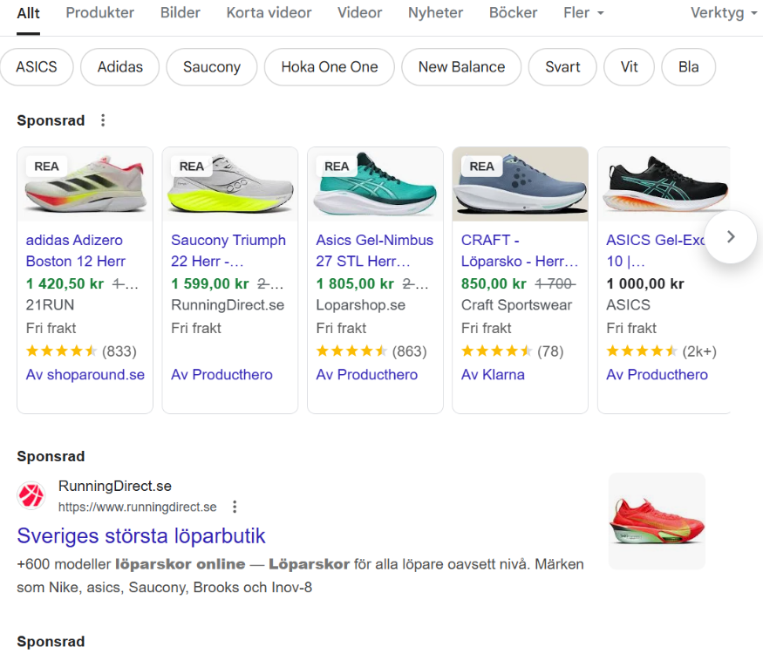Click the (78) star rating
This screenshot has height=654, width=763.
[x=513, y=351]
